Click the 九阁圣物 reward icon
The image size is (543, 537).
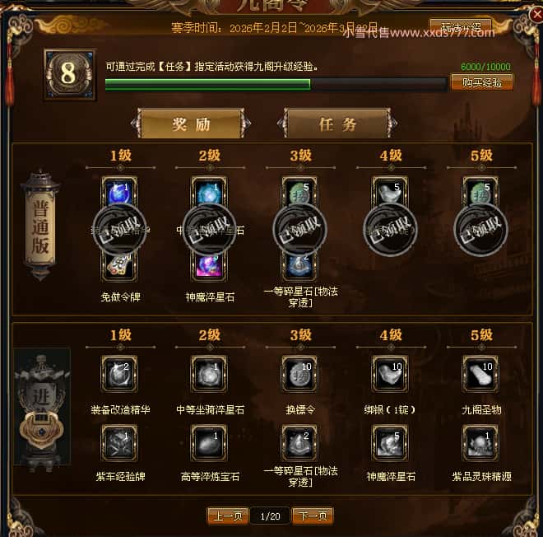480,374
